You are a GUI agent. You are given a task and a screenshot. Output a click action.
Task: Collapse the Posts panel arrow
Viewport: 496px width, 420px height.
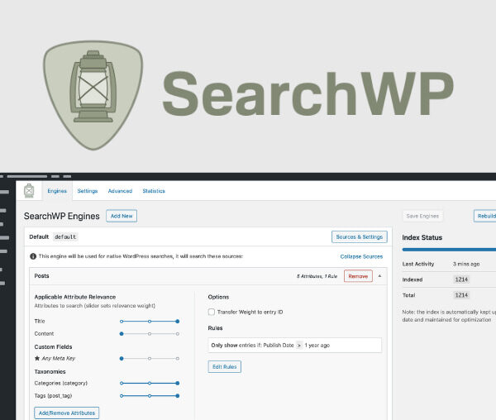coord(380,276)
